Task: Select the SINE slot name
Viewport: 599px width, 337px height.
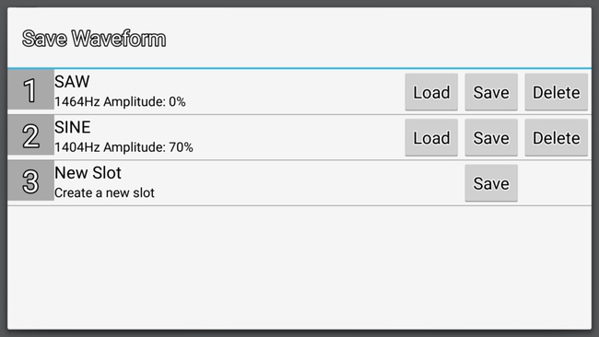Action: click(73, 127)
